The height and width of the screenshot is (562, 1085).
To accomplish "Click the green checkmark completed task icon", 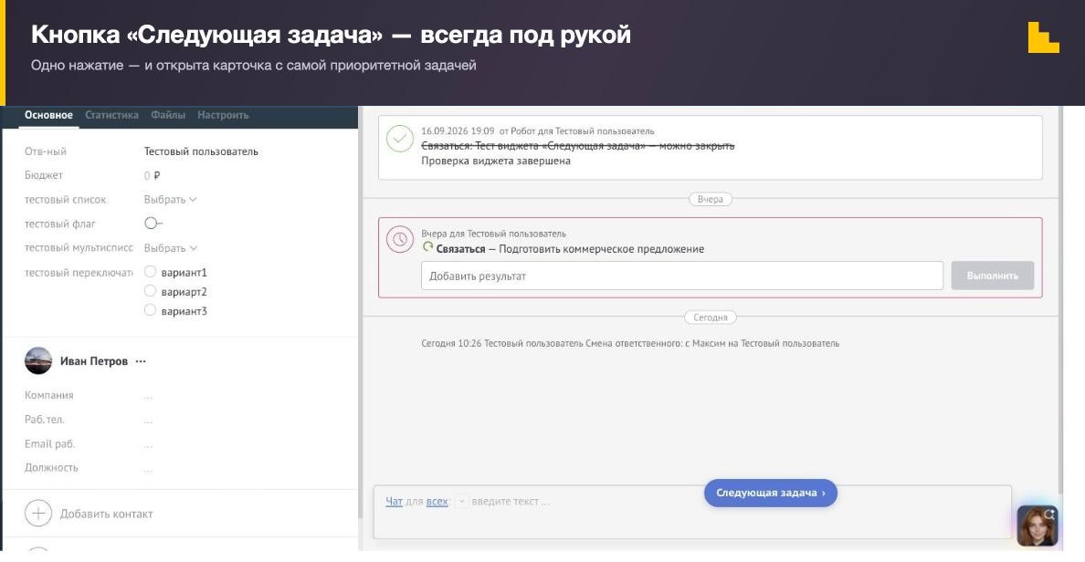I will (400, 139).
